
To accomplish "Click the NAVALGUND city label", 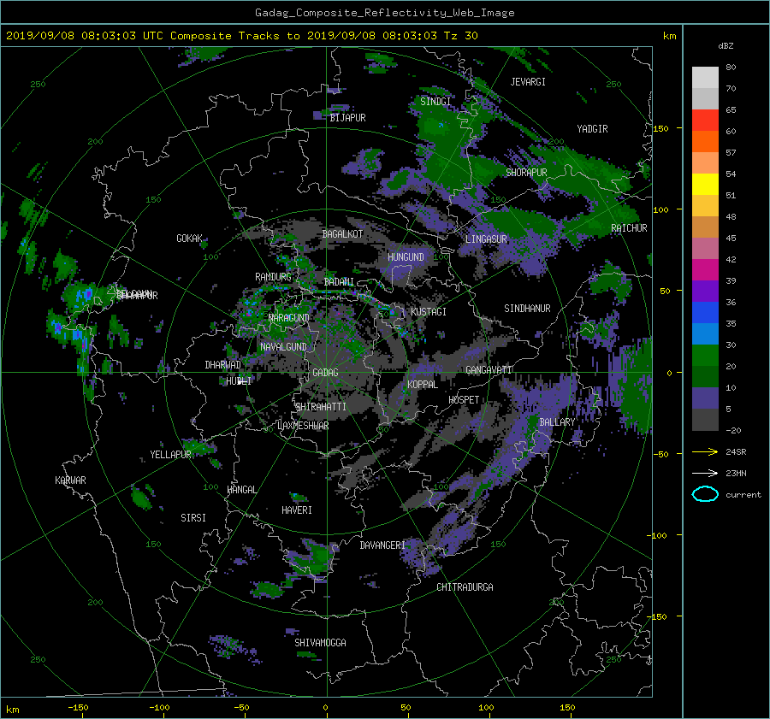I will pyautogui.click(x=283, y=347).
